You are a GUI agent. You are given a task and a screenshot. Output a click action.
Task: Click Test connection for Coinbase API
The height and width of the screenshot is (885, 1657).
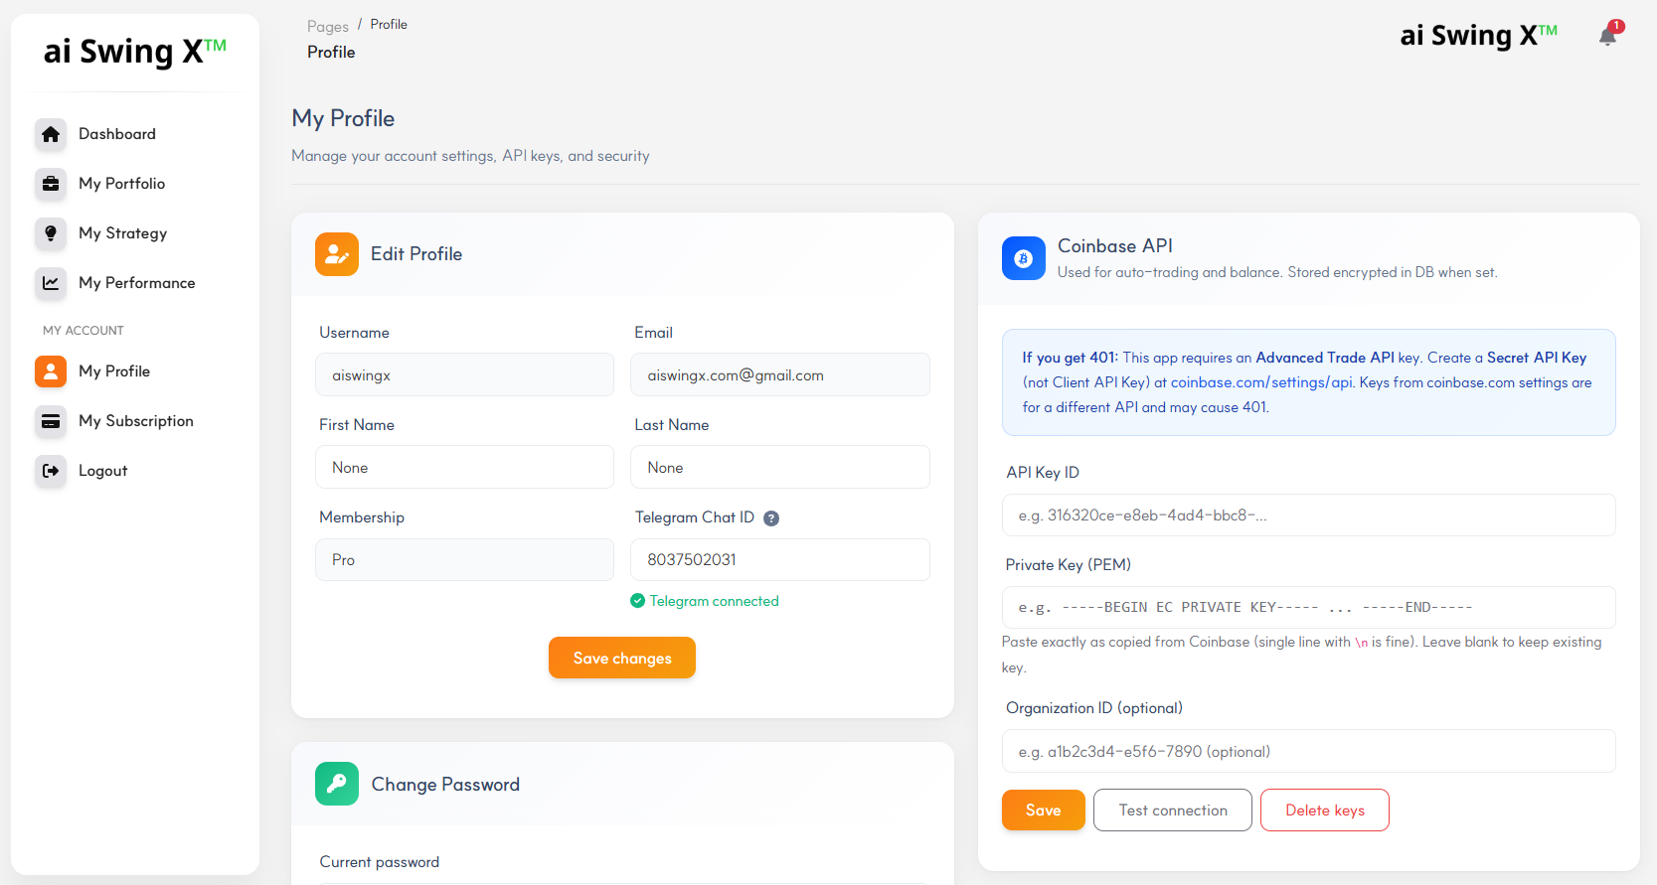[1172, 810]
